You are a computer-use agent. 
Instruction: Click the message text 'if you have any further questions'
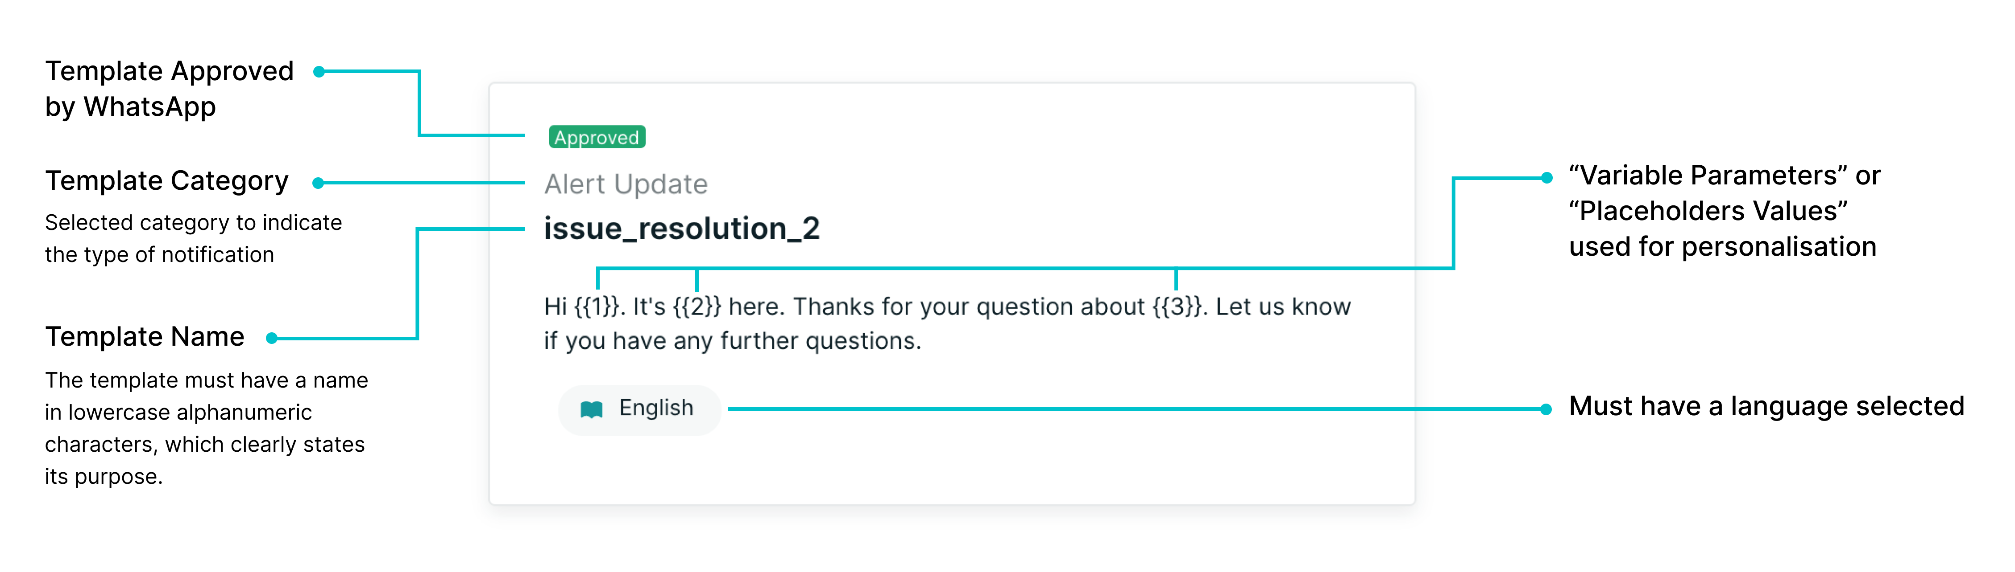point(732,342)
